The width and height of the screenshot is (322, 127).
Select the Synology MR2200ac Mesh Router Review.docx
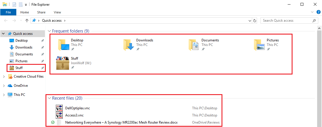coord(121,122)
